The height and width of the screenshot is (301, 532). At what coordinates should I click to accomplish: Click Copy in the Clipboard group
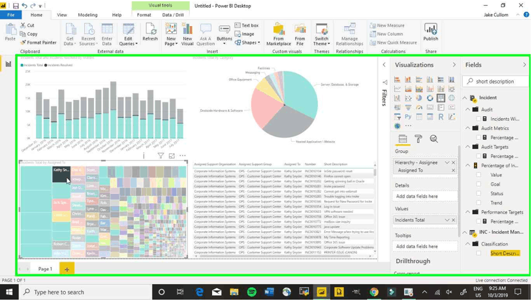point(29,34)
